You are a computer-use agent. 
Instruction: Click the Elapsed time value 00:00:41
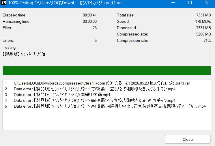point(90,15)
